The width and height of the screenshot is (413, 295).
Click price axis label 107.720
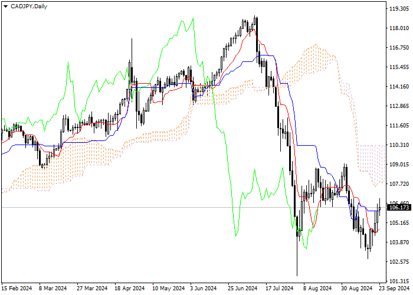(399, 184)
